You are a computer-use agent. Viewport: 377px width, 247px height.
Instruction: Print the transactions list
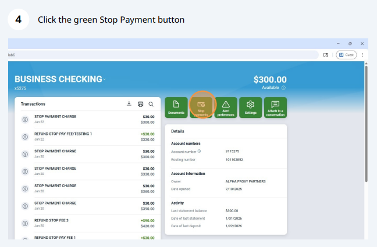(x=140, y=104)
